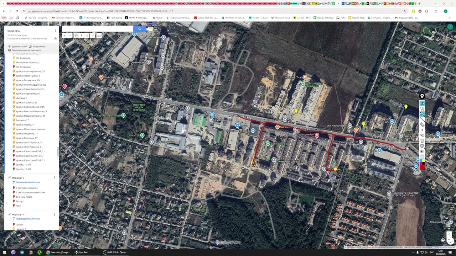
Task: Select Шкільна 1 list item
Action: (21, 98)
